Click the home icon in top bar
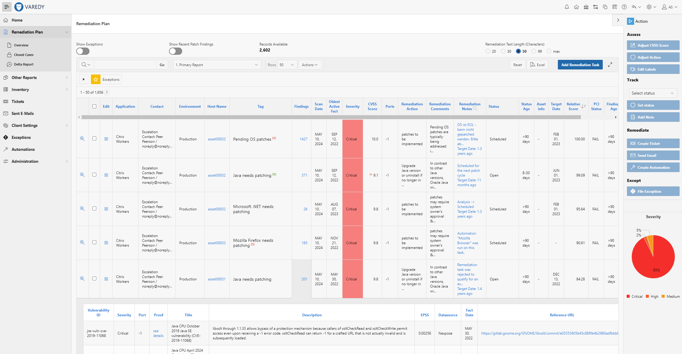Viewport: 682px width, 354px height. pos(576,7)
